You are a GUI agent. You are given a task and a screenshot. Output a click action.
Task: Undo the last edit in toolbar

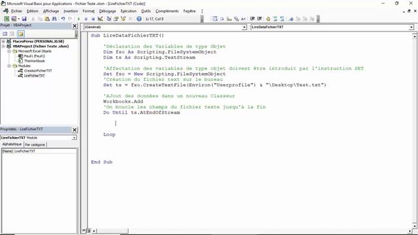[63, 19]
